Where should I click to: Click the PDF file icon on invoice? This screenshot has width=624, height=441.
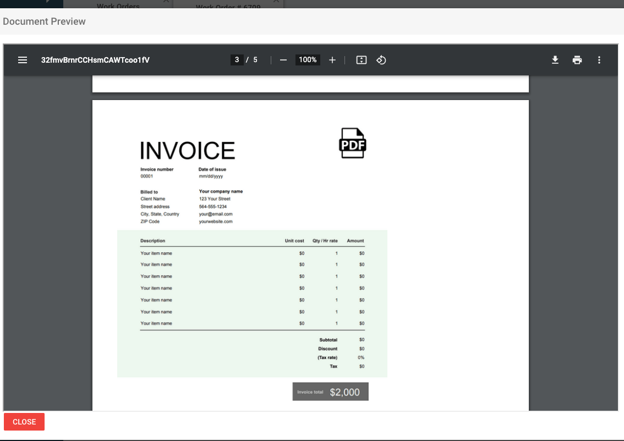click(x=352, y=144)
